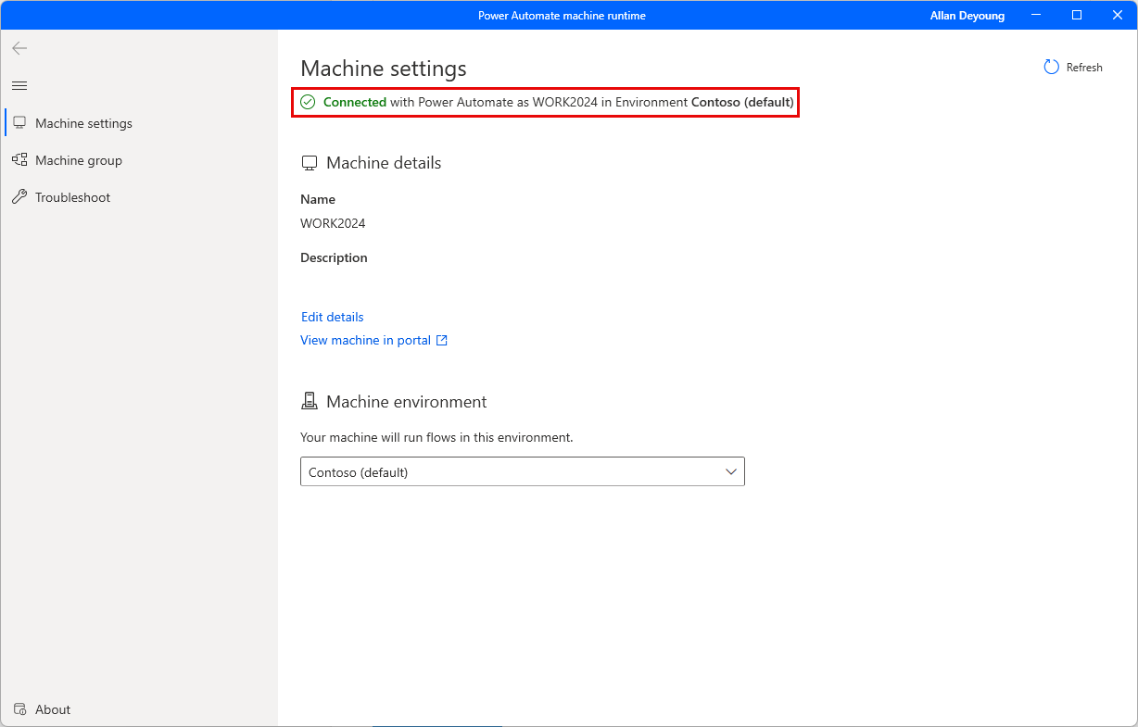Switch to the Troubleshoot page

(x=72, y=196)
